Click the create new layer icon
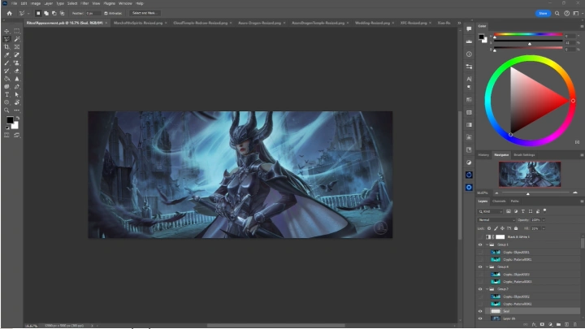 pyautogui.click(x=567, y=324)
